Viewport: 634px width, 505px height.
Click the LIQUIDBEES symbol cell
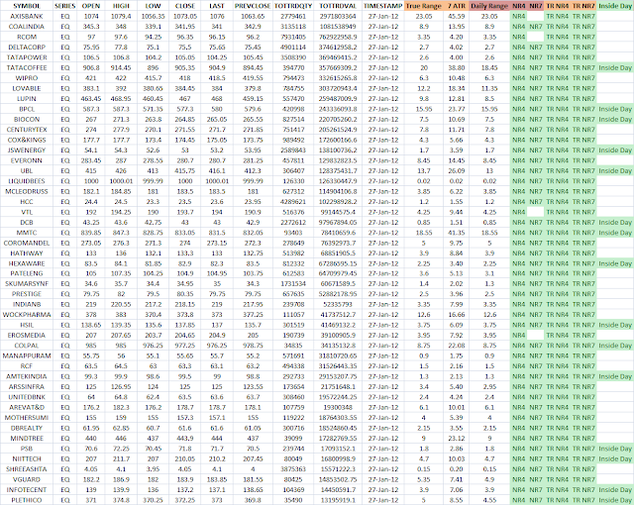coord(27,181)
